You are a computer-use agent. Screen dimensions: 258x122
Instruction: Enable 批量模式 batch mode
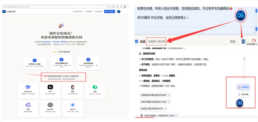coord(243,87)
